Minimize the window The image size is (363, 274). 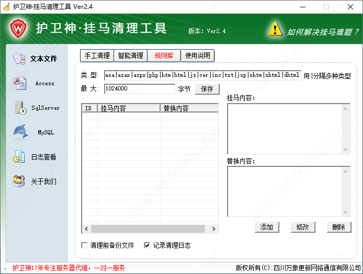pos(303,7)
